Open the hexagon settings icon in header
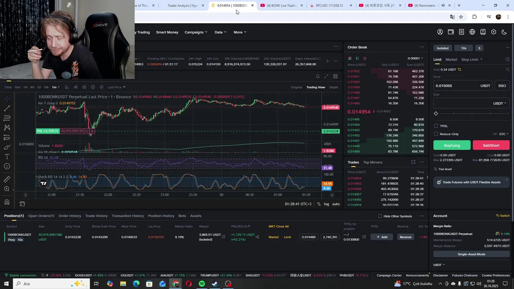 tap(494, 32)
